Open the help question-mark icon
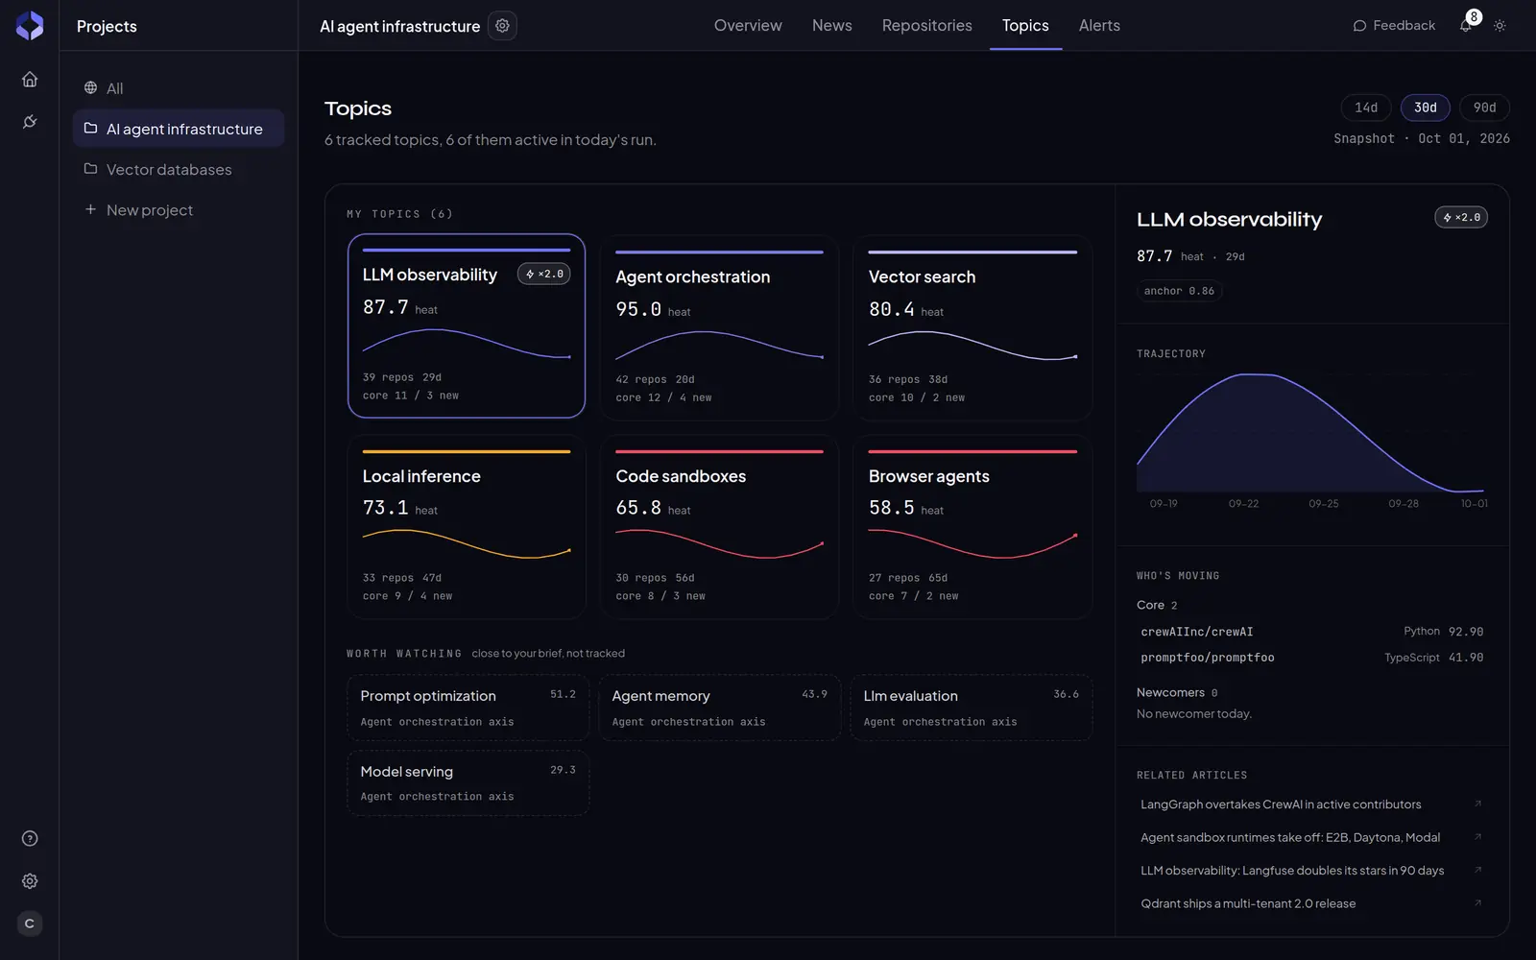Screen dimensions: 1536x960 (30, 839)
